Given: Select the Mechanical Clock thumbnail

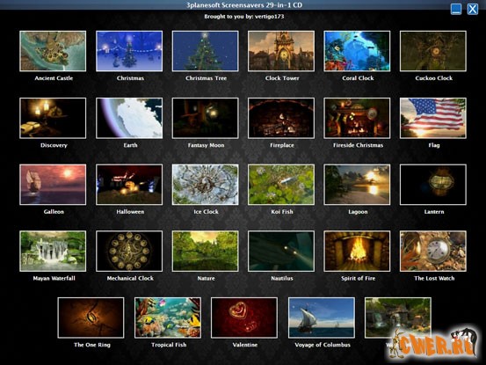Looking at the screenshot, I should coord(129,252).
